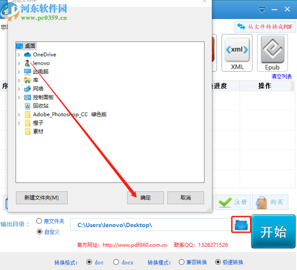Select 此电脑 in the folder tree

pyautogui.click(x=41, y=72)
